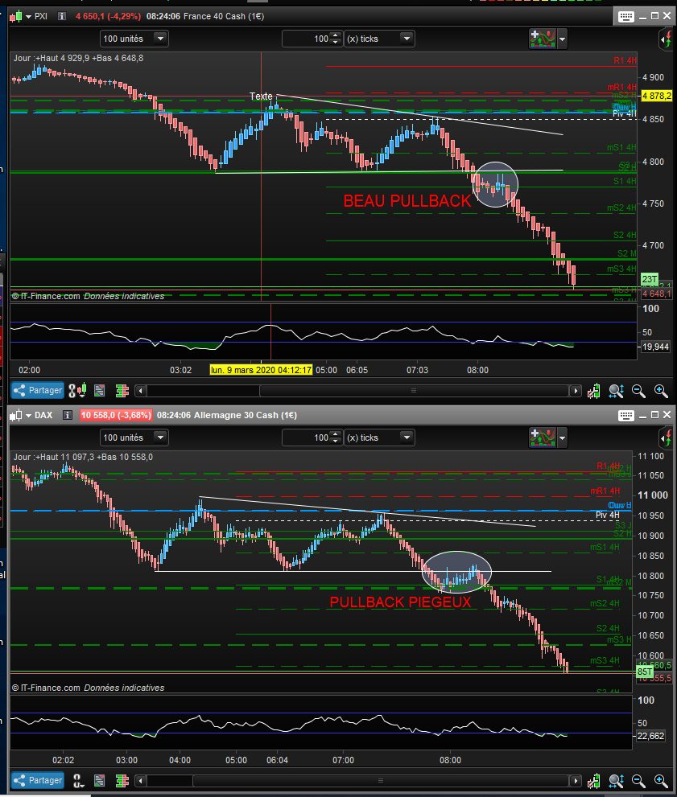Open chart style icon in DAX bottom bar
This screenshot has height=797, width=677.
click(77, 780)
